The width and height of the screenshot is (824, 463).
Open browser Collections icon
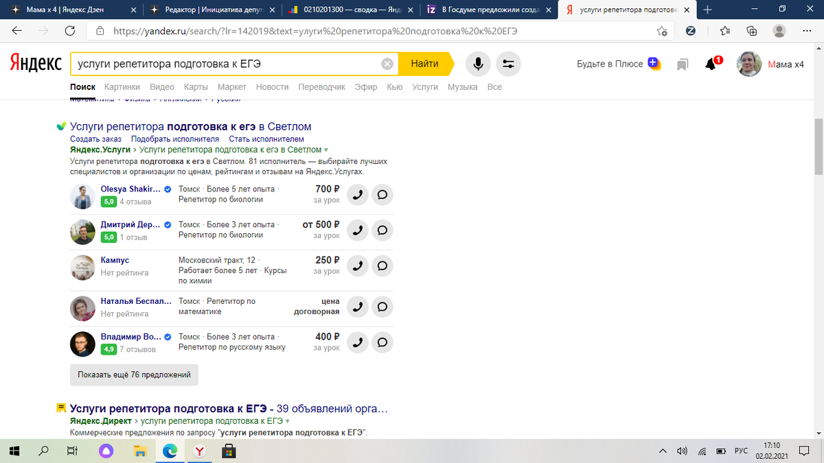point(752,31)
